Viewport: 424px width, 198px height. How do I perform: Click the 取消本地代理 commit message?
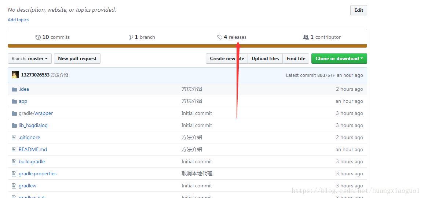pos(197,174)
